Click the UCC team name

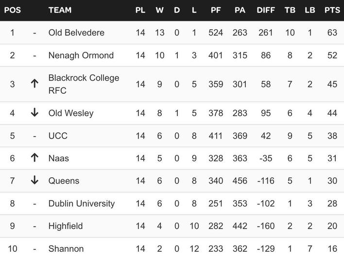pyautogui.click(x=58, y=136)
